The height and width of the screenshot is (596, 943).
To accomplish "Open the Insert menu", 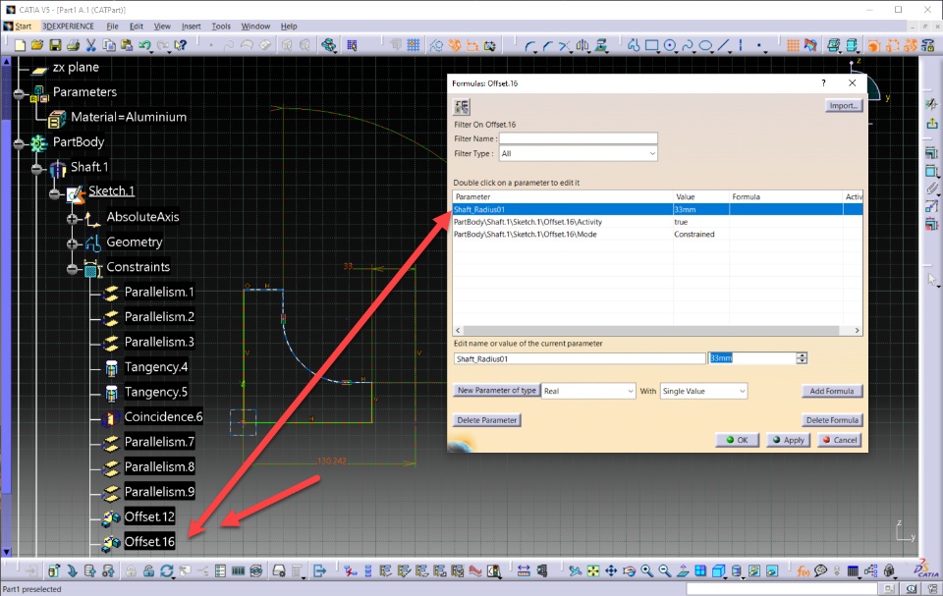I will coord(192,27).
